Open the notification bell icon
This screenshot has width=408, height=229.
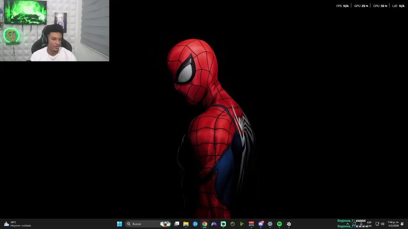click(x=402, y=224)
